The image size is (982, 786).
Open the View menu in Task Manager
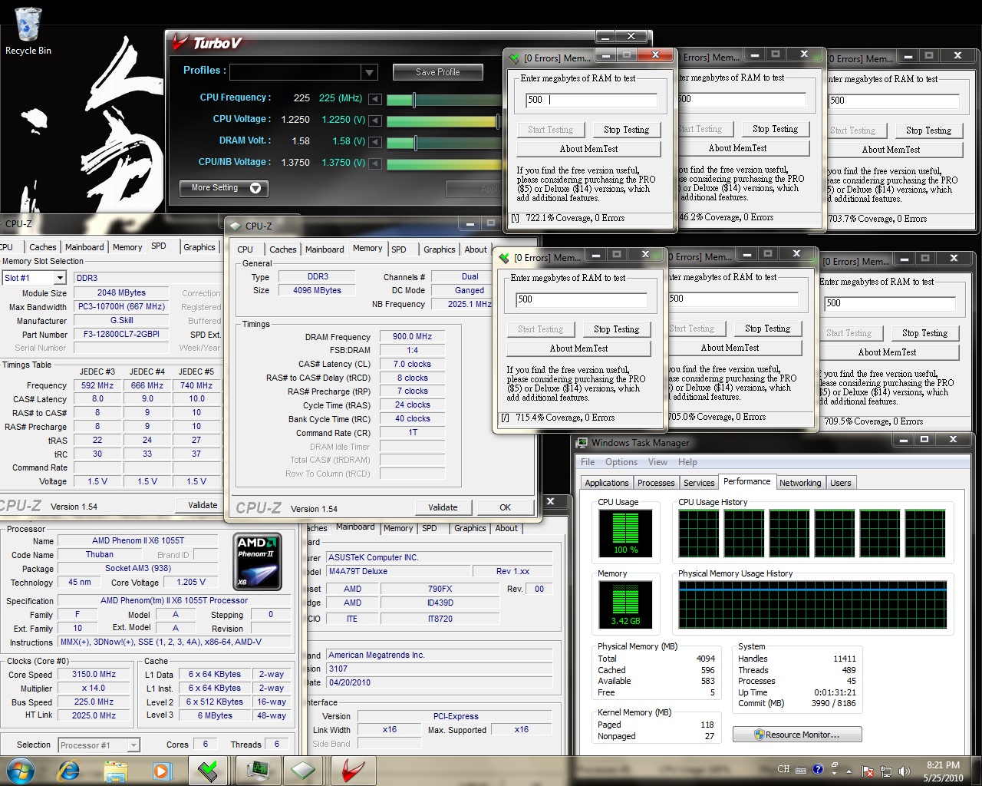[657, 462]
